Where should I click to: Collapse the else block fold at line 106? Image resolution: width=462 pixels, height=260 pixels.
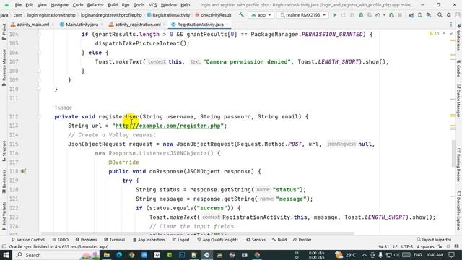pos(38,53)
